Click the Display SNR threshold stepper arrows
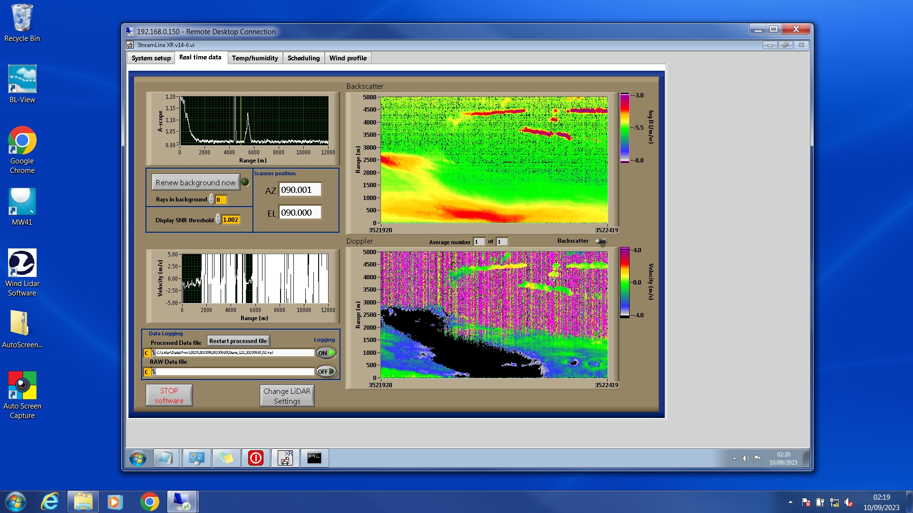 [x=218, y=219]
